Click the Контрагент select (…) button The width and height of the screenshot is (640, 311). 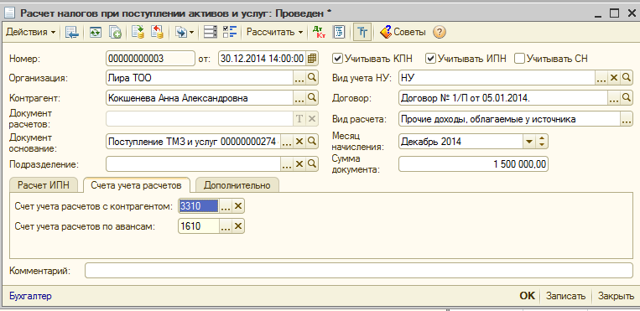click(299, 97)
